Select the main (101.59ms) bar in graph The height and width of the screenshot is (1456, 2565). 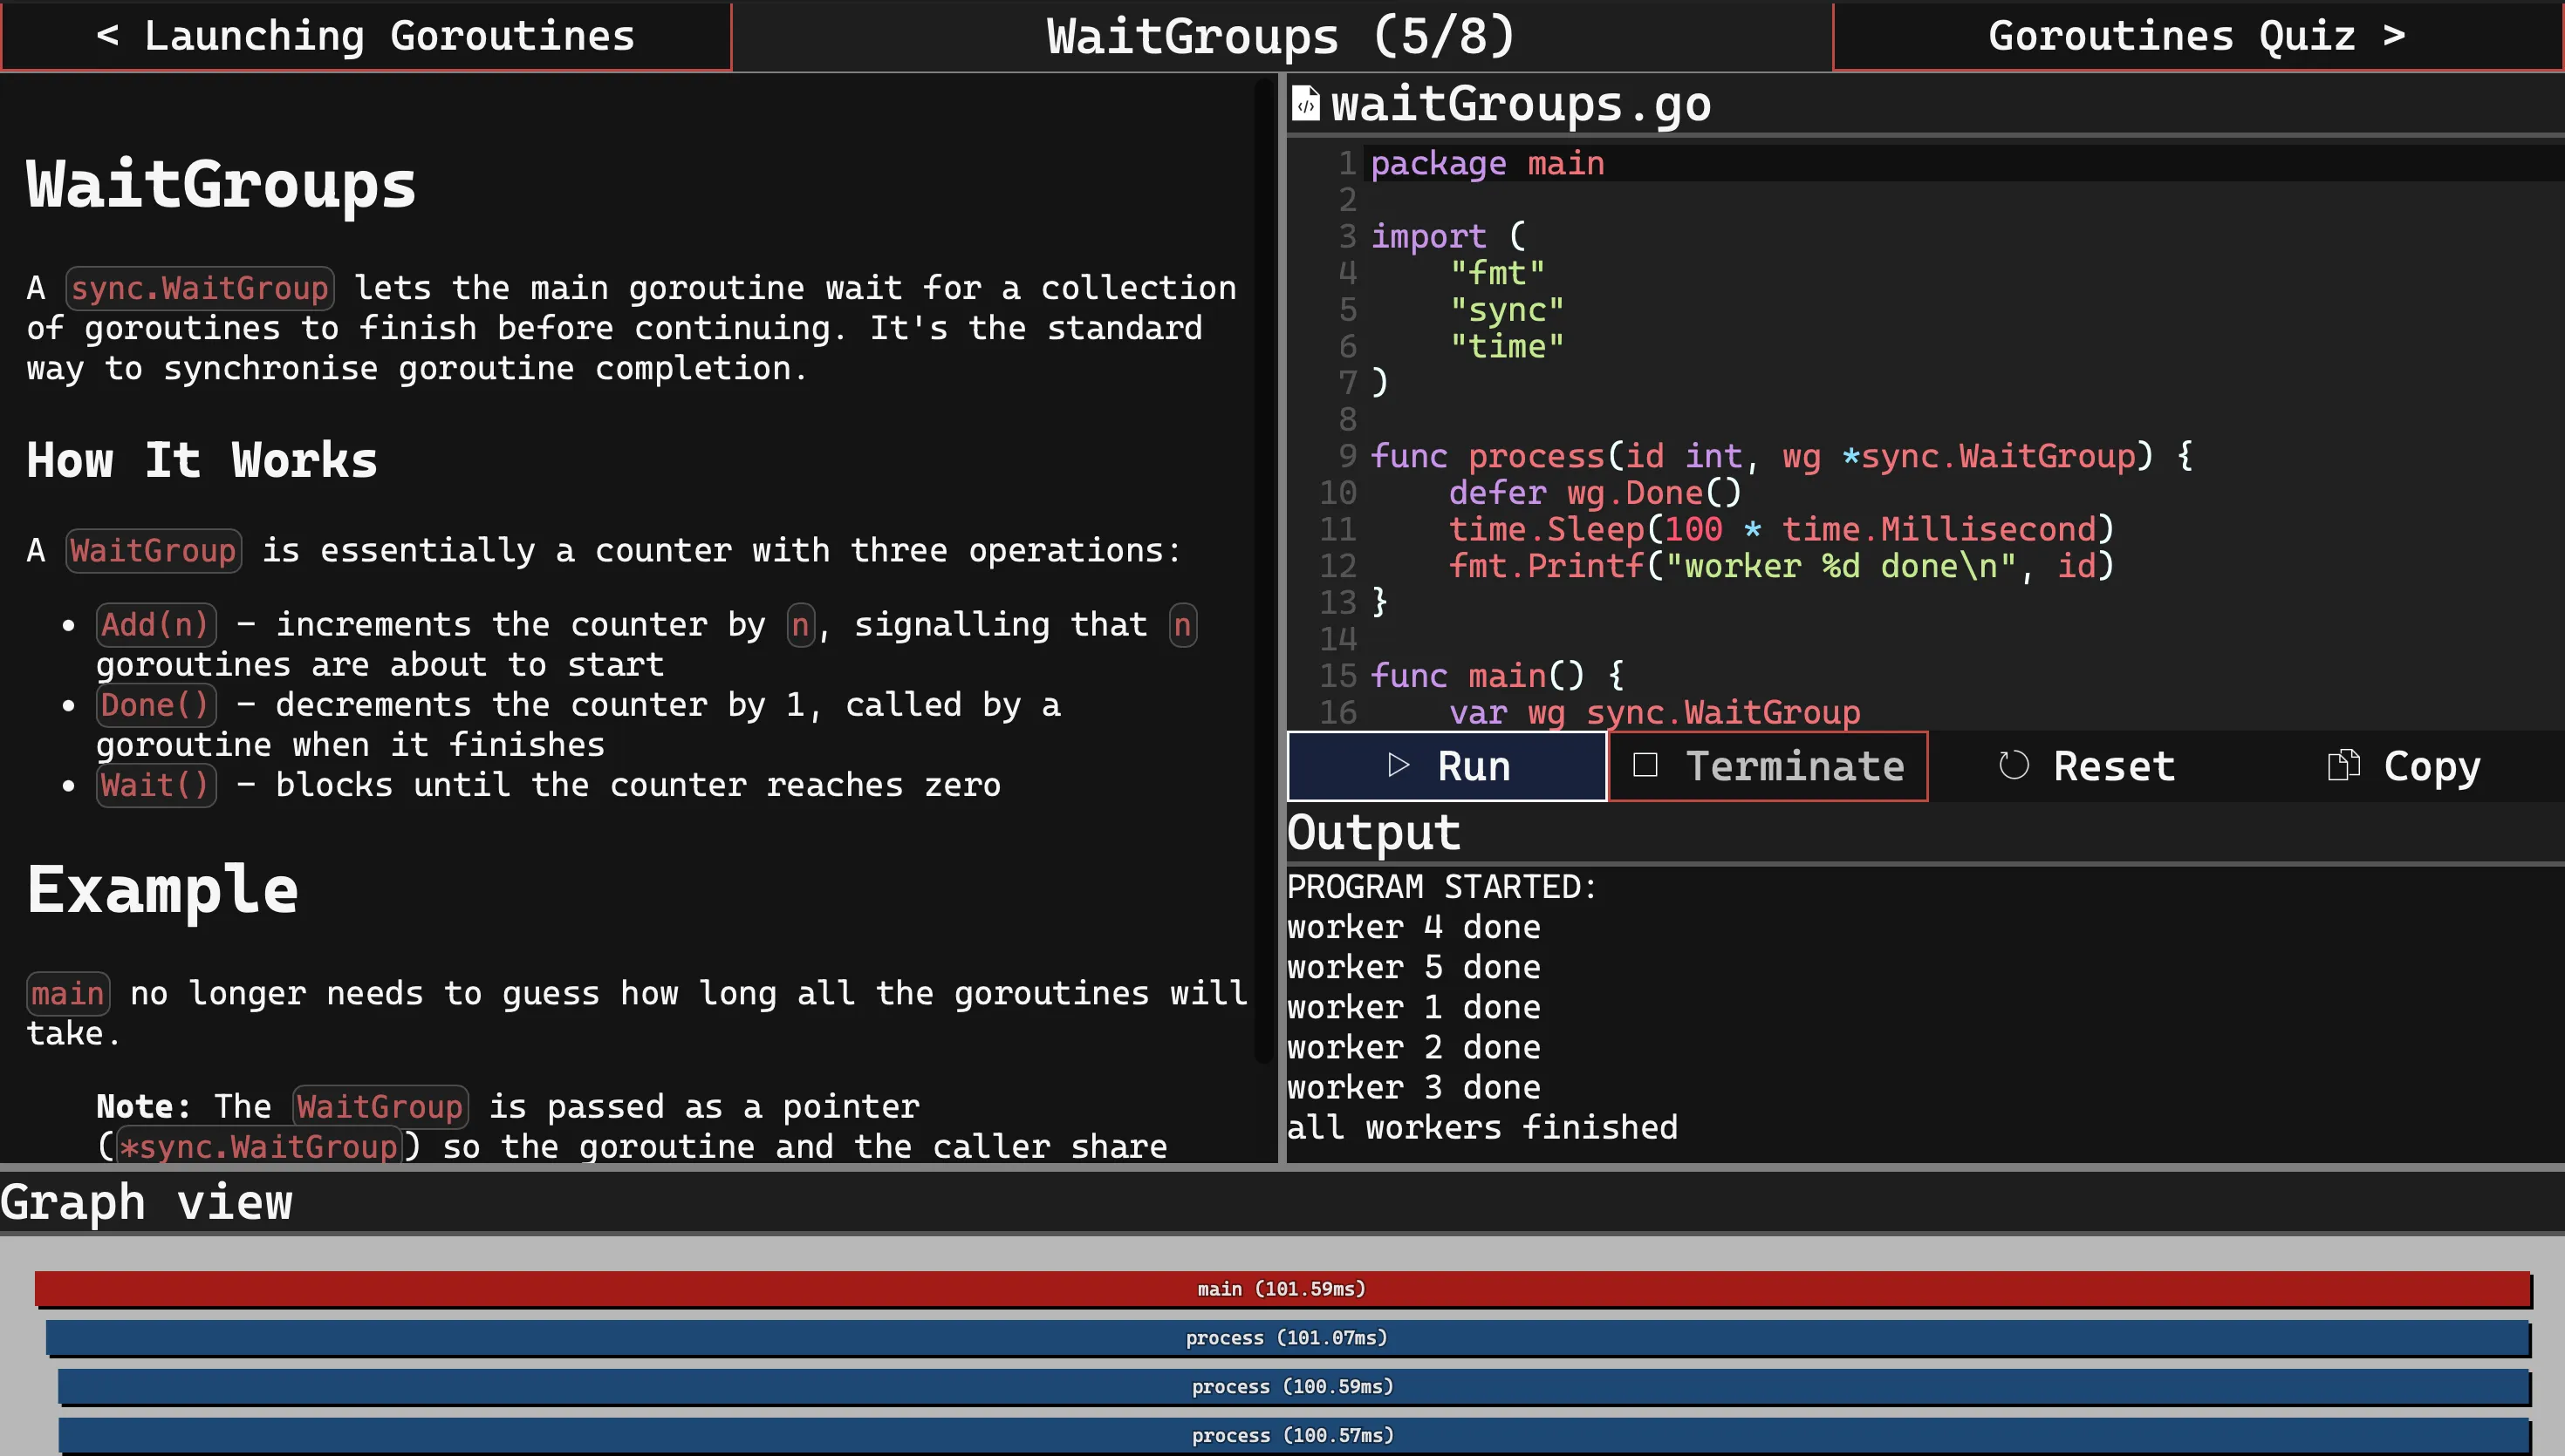click(x=1282, y=1289)
